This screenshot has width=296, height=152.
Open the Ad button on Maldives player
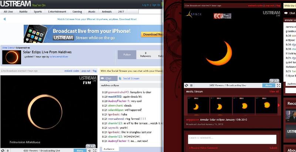pyautogui.click(x=91, y=146)
